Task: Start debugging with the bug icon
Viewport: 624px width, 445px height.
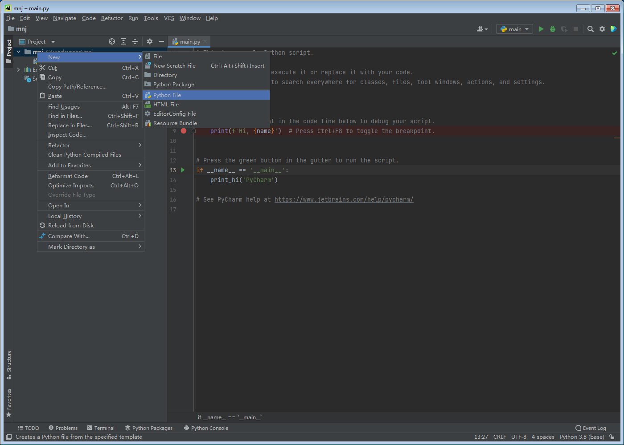Action: click(x=553, y=29)
